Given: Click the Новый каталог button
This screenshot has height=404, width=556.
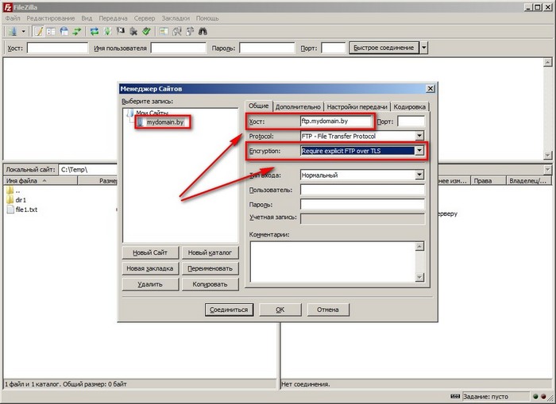Looking at the screenshot, I should [210, 252].
